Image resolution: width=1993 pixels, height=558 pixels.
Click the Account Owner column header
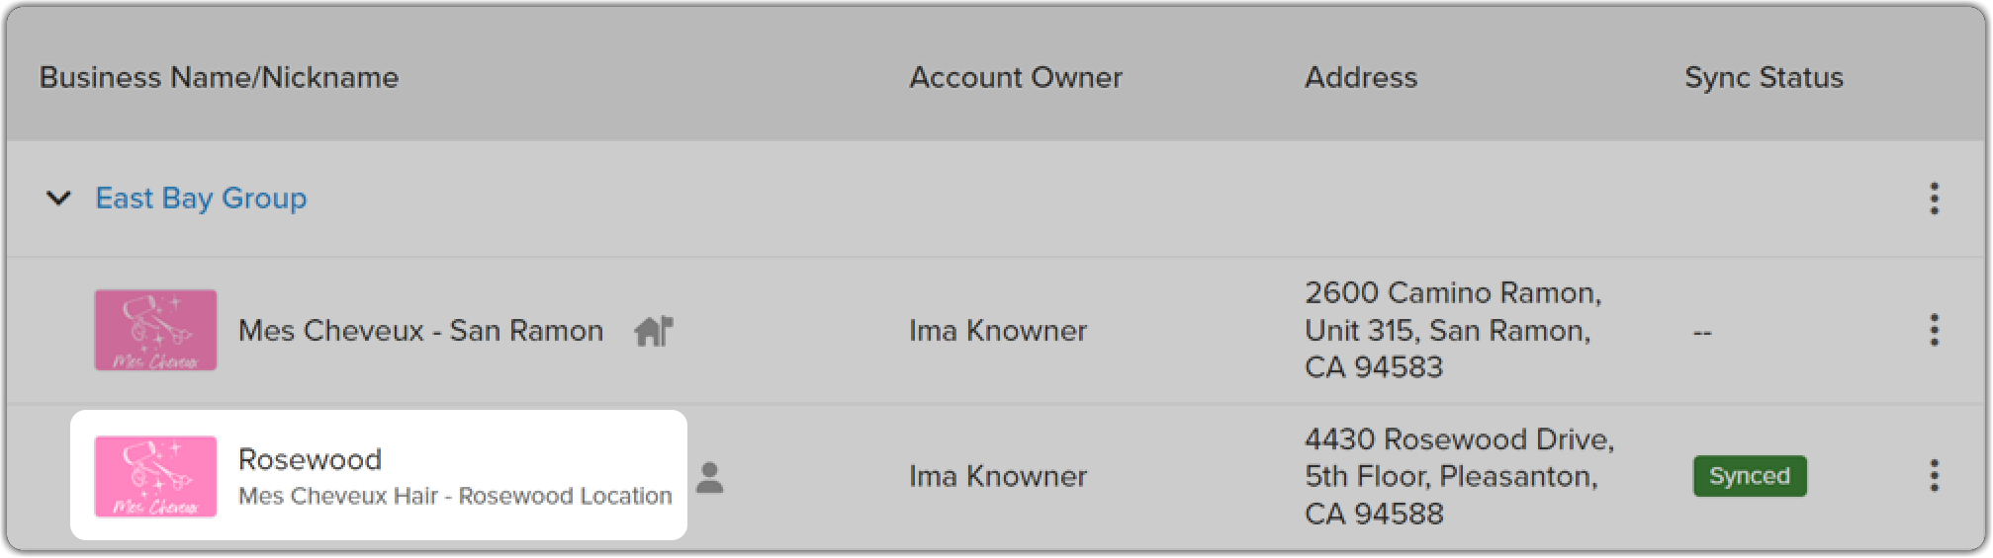pyautogui.click(x=1015, y=77)
